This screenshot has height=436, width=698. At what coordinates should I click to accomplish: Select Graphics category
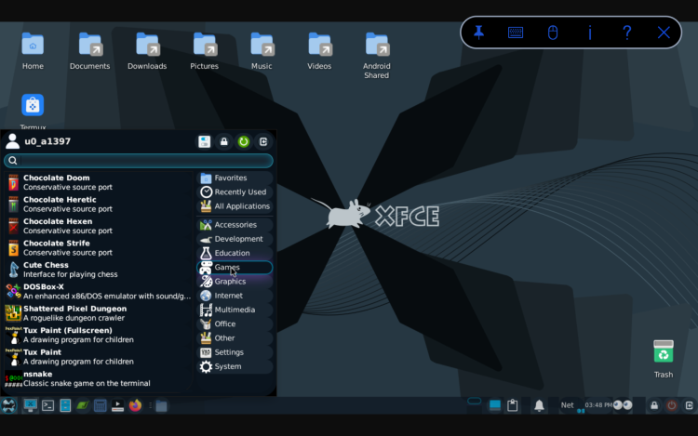click(235, 282)
